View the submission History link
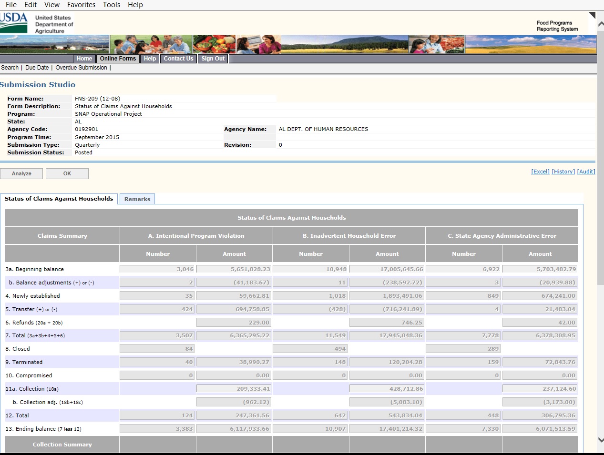 click(563, 172)
